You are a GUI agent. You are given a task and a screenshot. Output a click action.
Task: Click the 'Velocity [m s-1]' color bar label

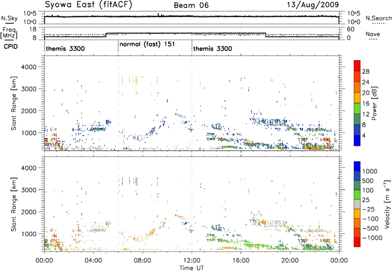[x=387, y=204]
